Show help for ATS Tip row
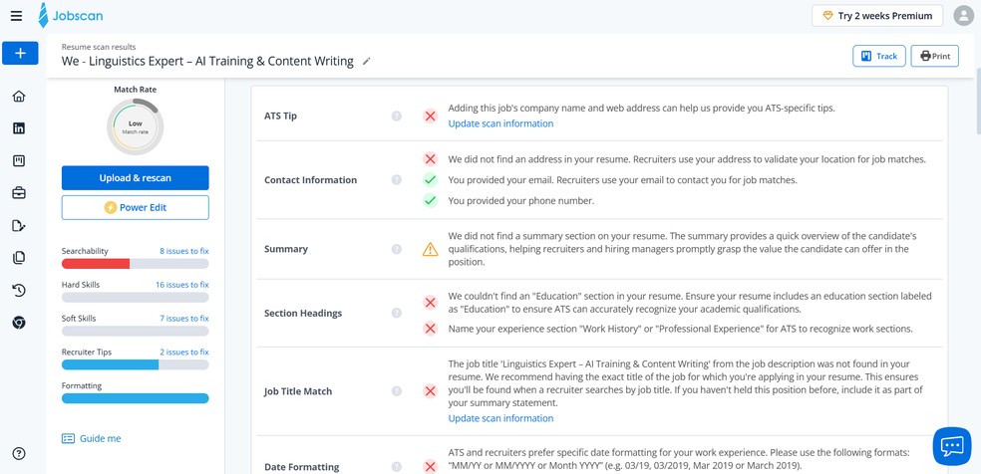 click(x=396, y=116)
